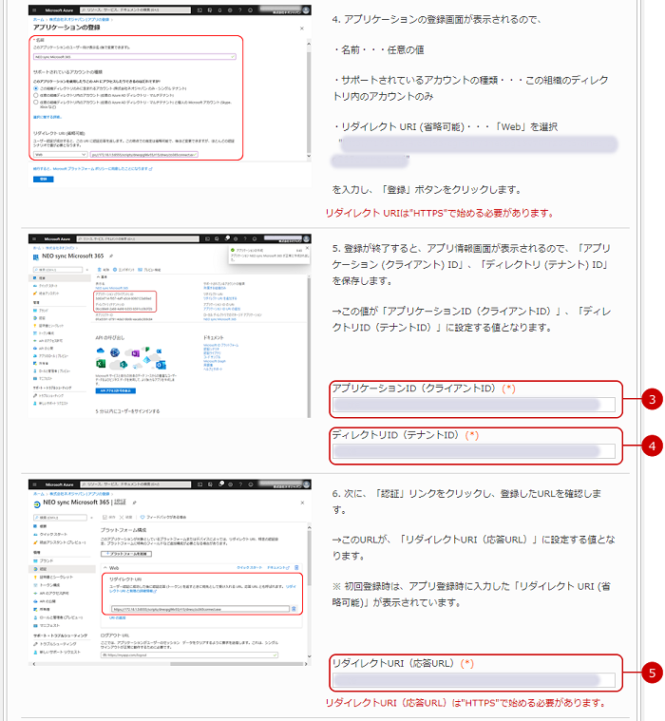Select the single tenant radio option
The image size is (665, 721).
[36, 86]
